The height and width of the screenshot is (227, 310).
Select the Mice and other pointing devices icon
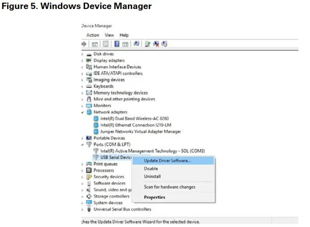click(x=89, y=99)
